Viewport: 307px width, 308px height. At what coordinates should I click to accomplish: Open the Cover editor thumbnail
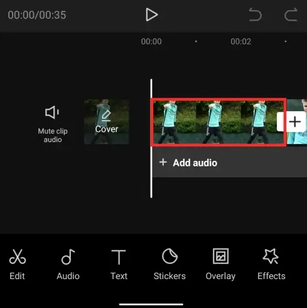tap(107, 122)
